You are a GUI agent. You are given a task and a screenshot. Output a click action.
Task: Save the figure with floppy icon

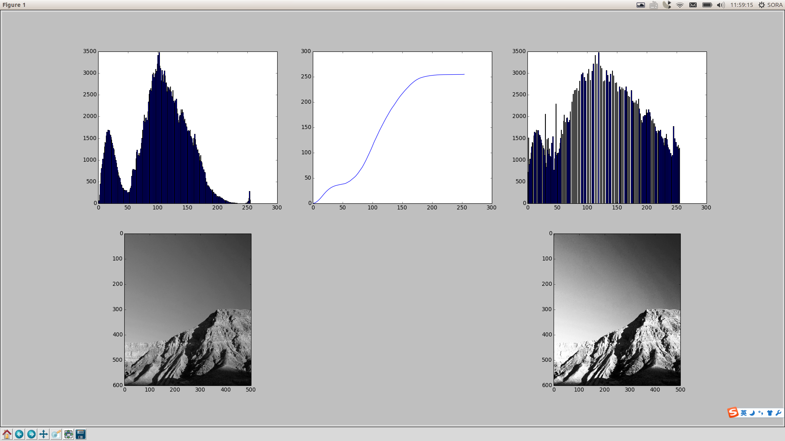point(81,434)
